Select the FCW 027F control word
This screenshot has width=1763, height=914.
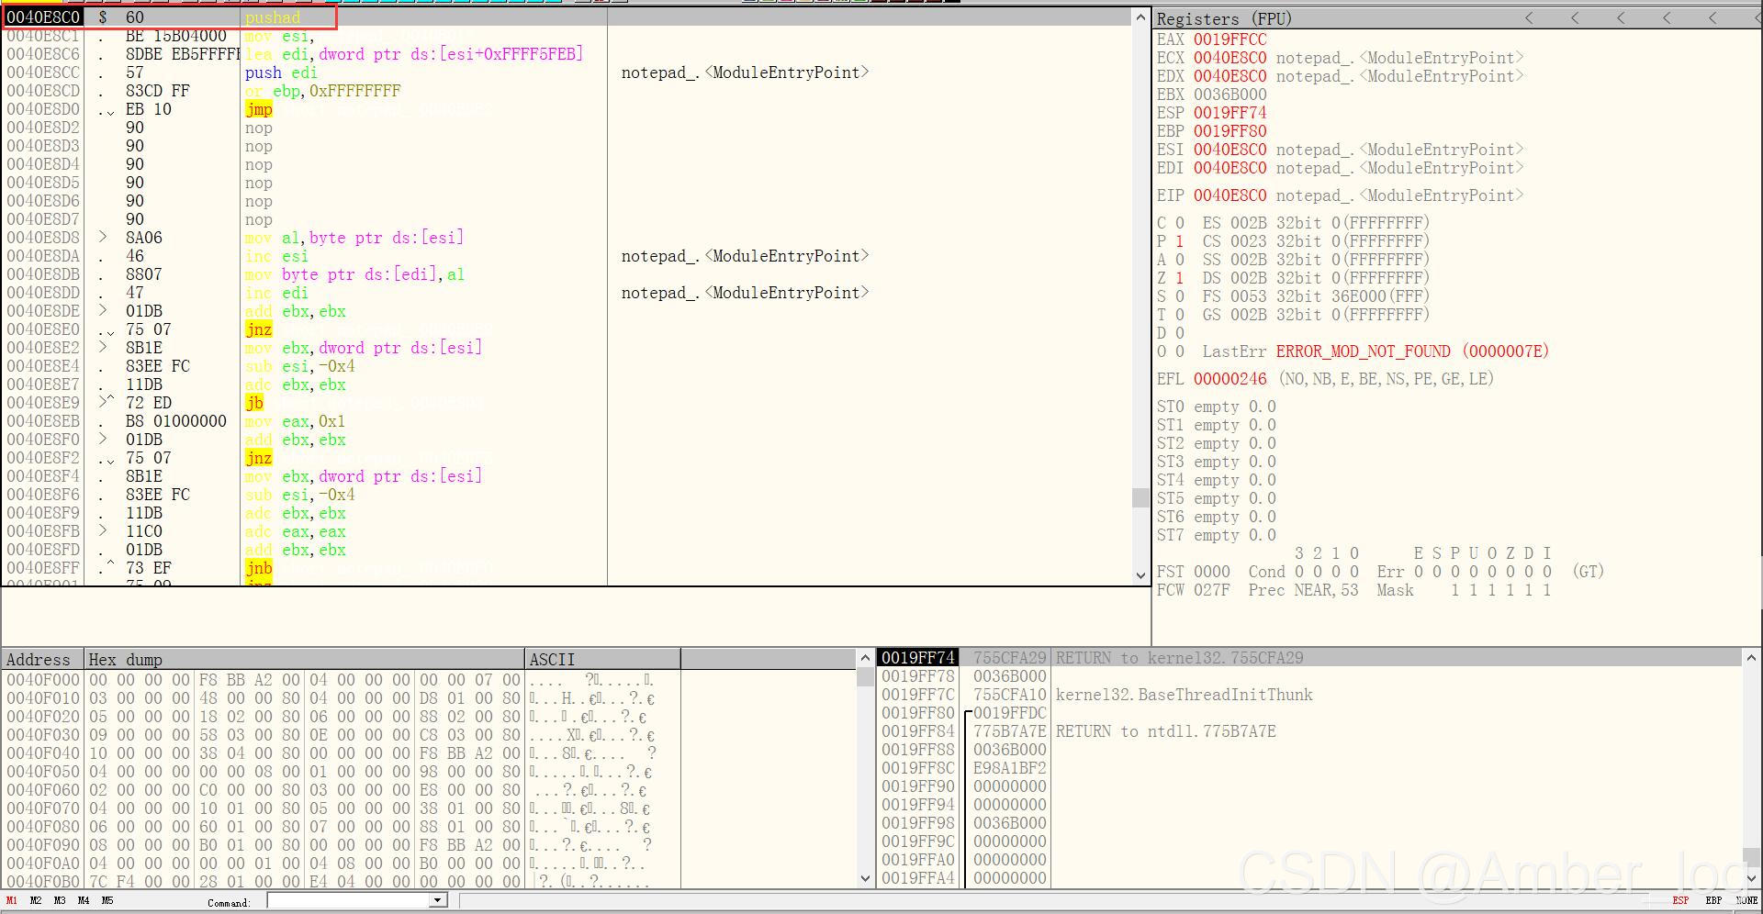pos(1193,590)
